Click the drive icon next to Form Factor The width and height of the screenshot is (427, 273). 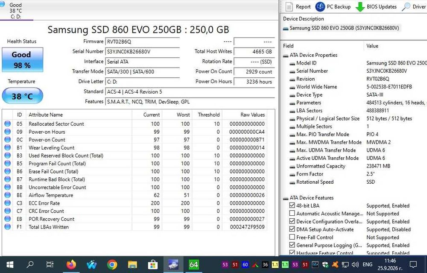(292, 174)
